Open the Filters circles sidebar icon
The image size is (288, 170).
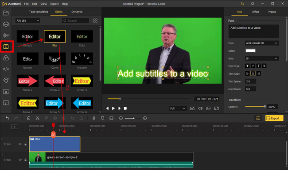6,58
